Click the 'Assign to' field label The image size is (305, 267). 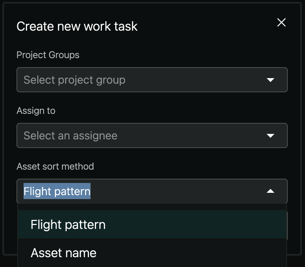(36, 111)
